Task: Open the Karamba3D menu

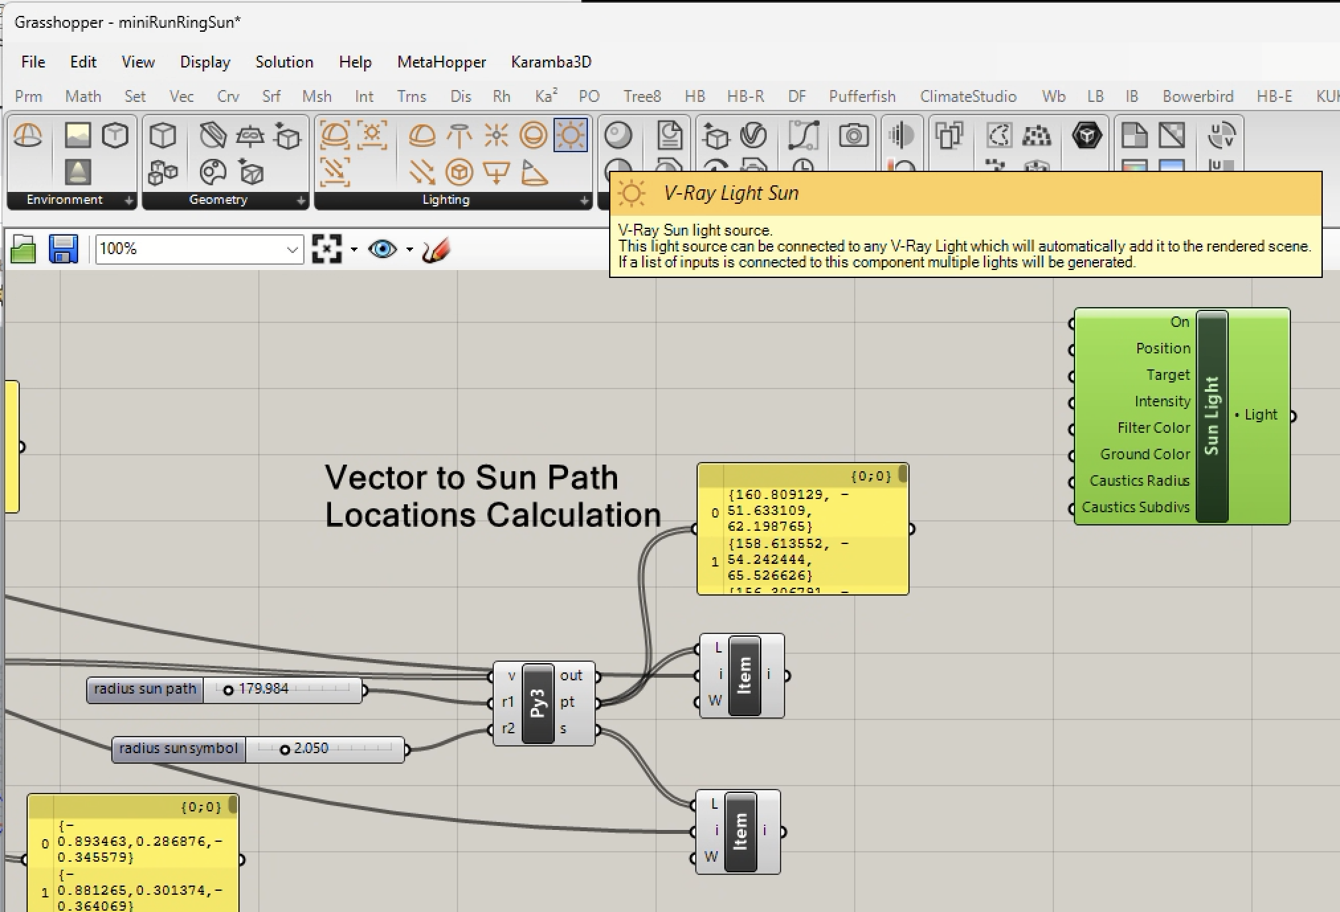Action: [x=551, y=62]
